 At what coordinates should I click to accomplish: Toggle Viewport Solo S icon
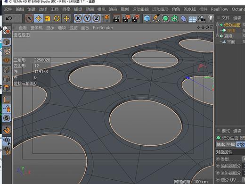7,118
